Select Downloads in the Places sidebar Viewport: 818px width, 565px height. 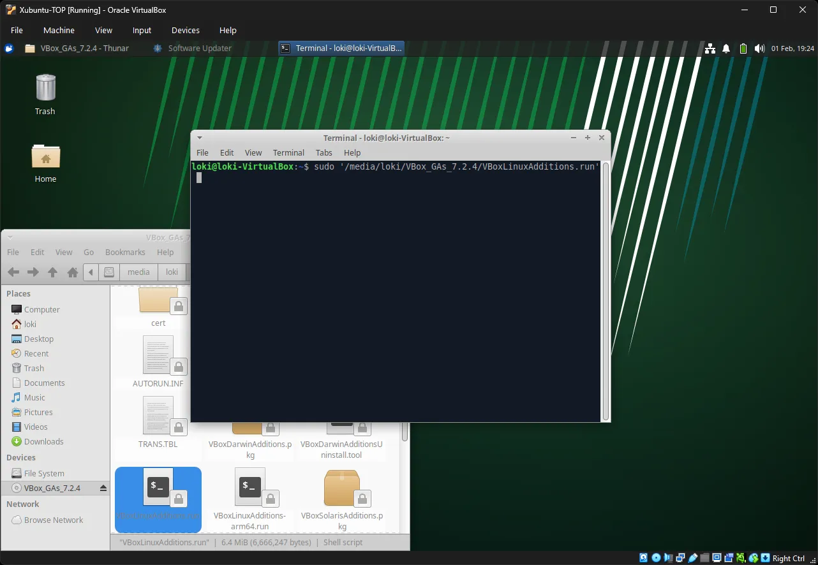click(43, 442)
